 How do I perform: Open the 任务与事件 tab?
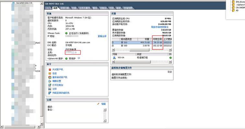[85, 8]
